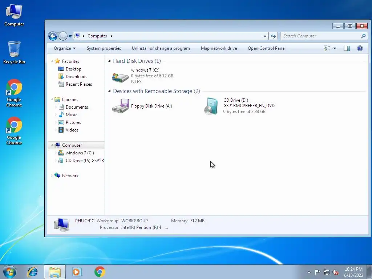Image resolution: width=372 pixels, height=279 pixels.
Task: Open Desktop under Favorites
Action: 73,69
